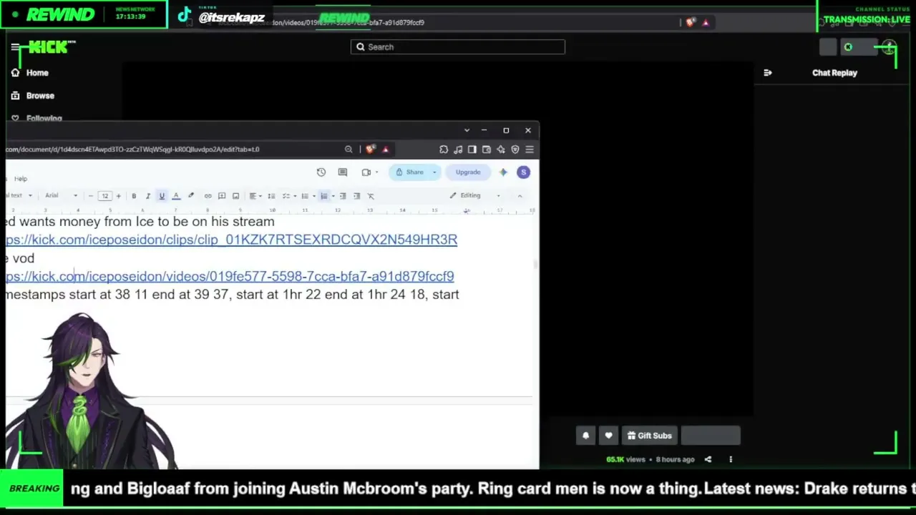
Task: Open the Help menu in Docs
Action: (21, 179)
